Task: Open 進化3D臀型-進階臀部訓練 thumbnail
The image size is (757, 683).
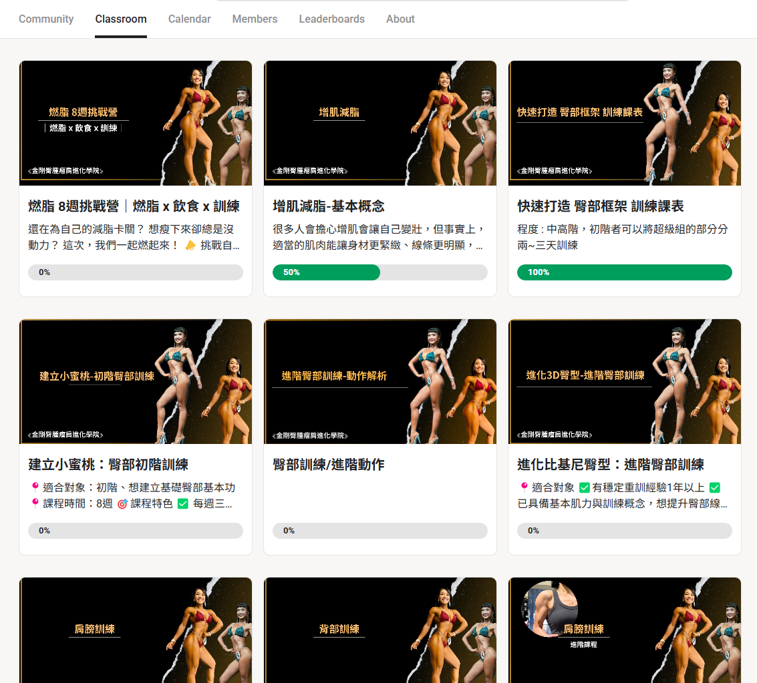Action: coord(625,381)
